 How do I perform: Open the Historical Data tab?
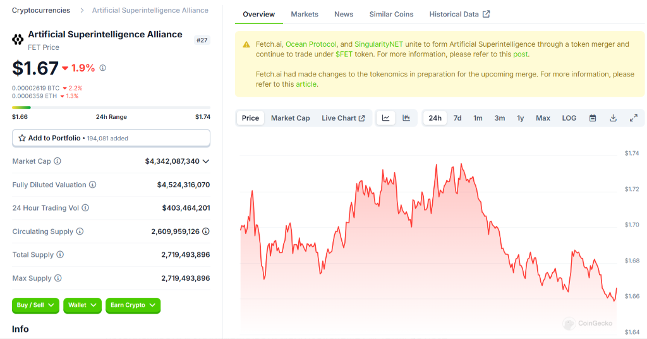[459, 14]
